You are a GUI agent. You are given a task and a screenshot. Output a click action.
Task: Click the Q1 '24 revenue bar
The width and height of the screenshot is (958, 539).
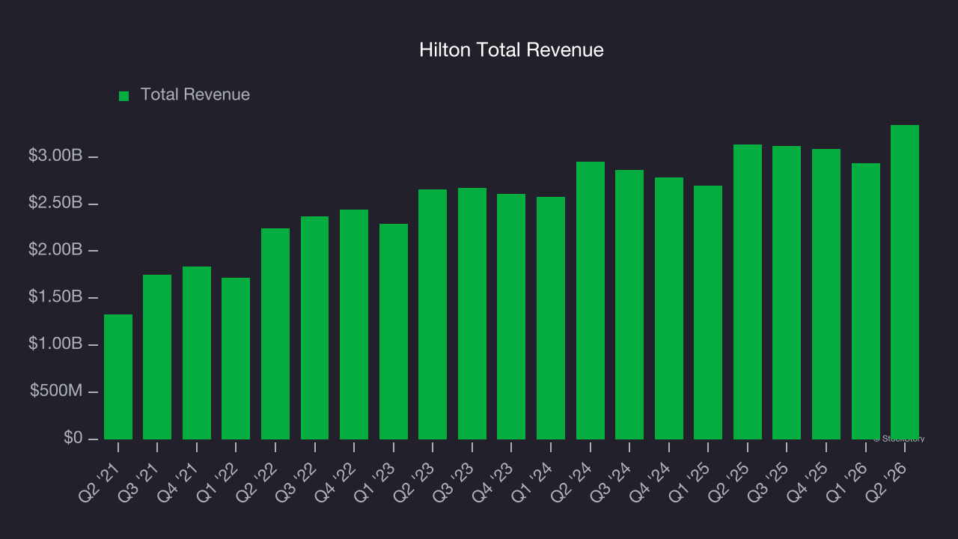pos(551,318)
